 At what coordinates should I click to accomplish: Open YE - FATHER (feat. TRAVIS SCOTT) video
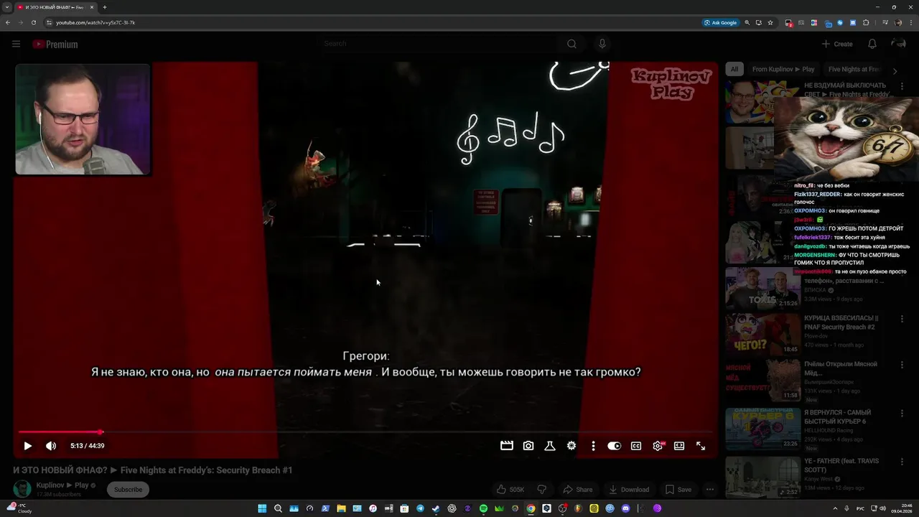(x=841, y=465)
